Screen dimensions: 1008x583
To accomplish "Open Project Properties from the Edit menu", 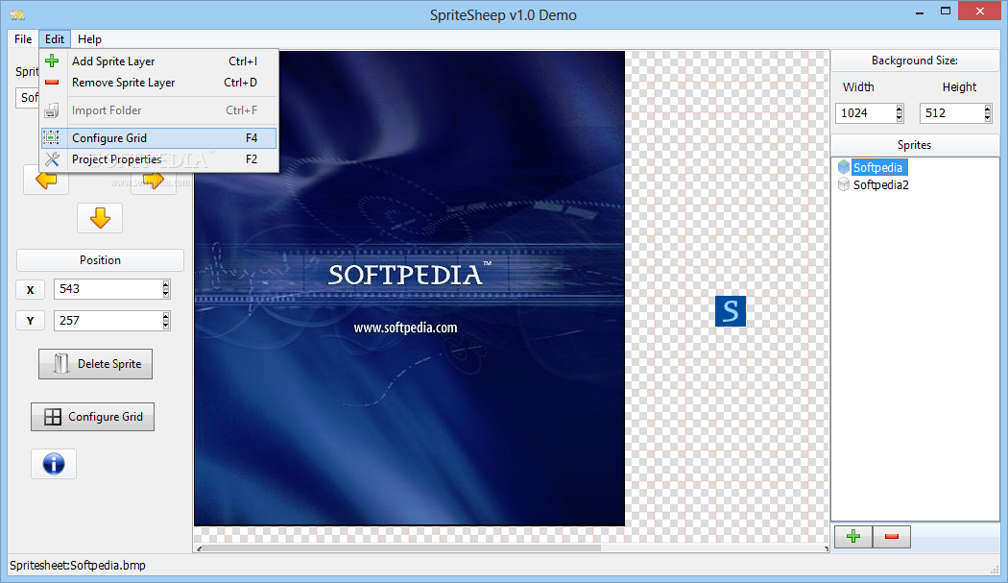I will point(158,158).
